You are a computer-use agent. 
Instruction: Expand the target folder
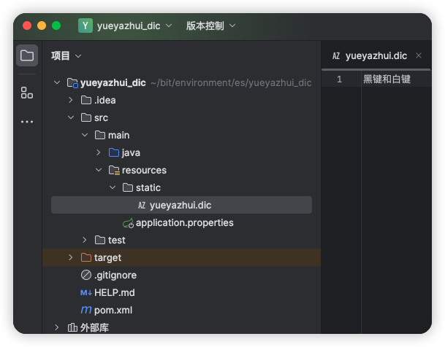pyautogui.click(x=71, y=257)
